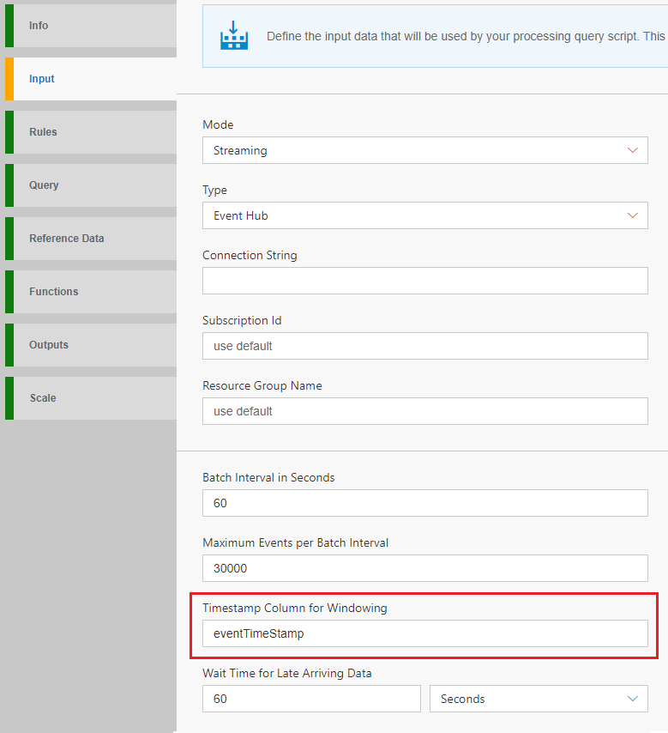The width and height of the screenshot is (668, 733).
Task: Click the input data download icon
Action: 233,36
